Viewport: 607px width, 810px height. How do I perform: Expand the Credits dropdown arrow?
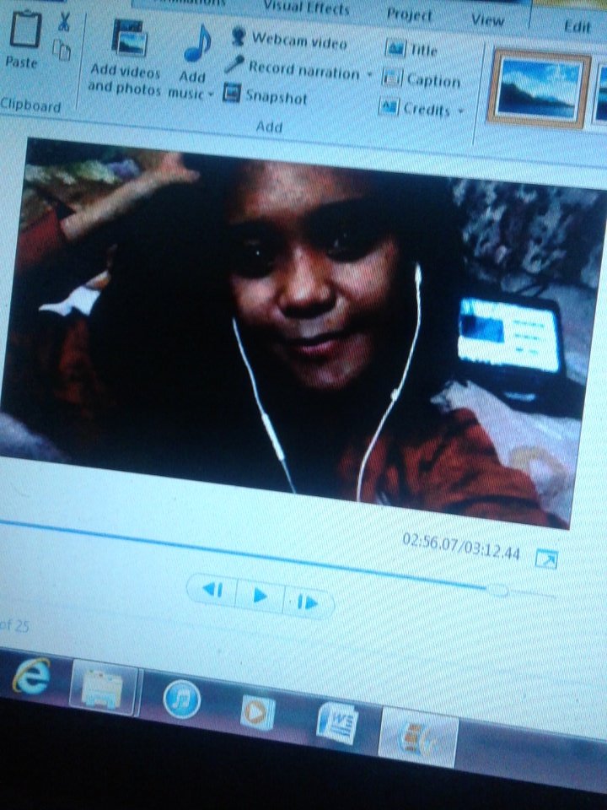pyautogui.click(x=460, y=111)
